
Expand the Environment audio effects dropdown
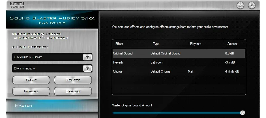point(87,57)
